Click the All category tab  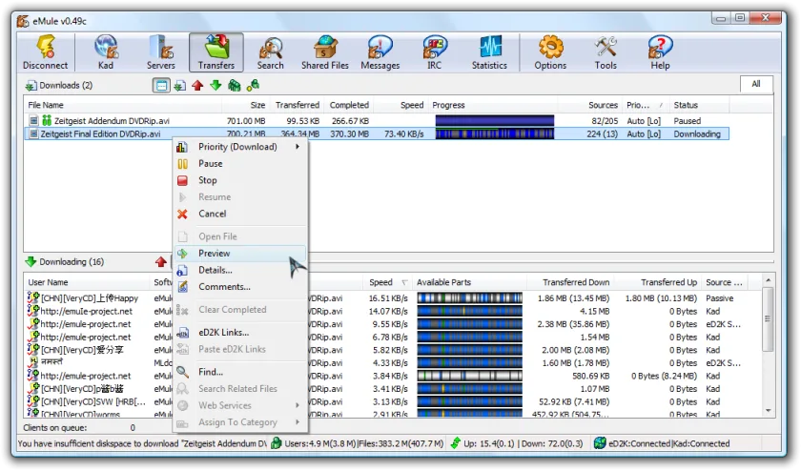coord(756,84)
